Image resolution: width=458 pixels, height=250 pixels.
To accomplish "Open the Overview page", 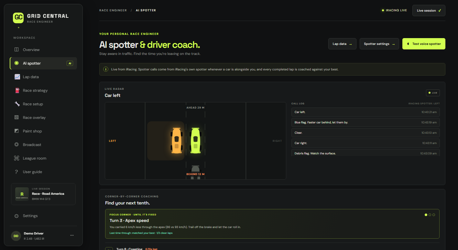I will [43, 50].
